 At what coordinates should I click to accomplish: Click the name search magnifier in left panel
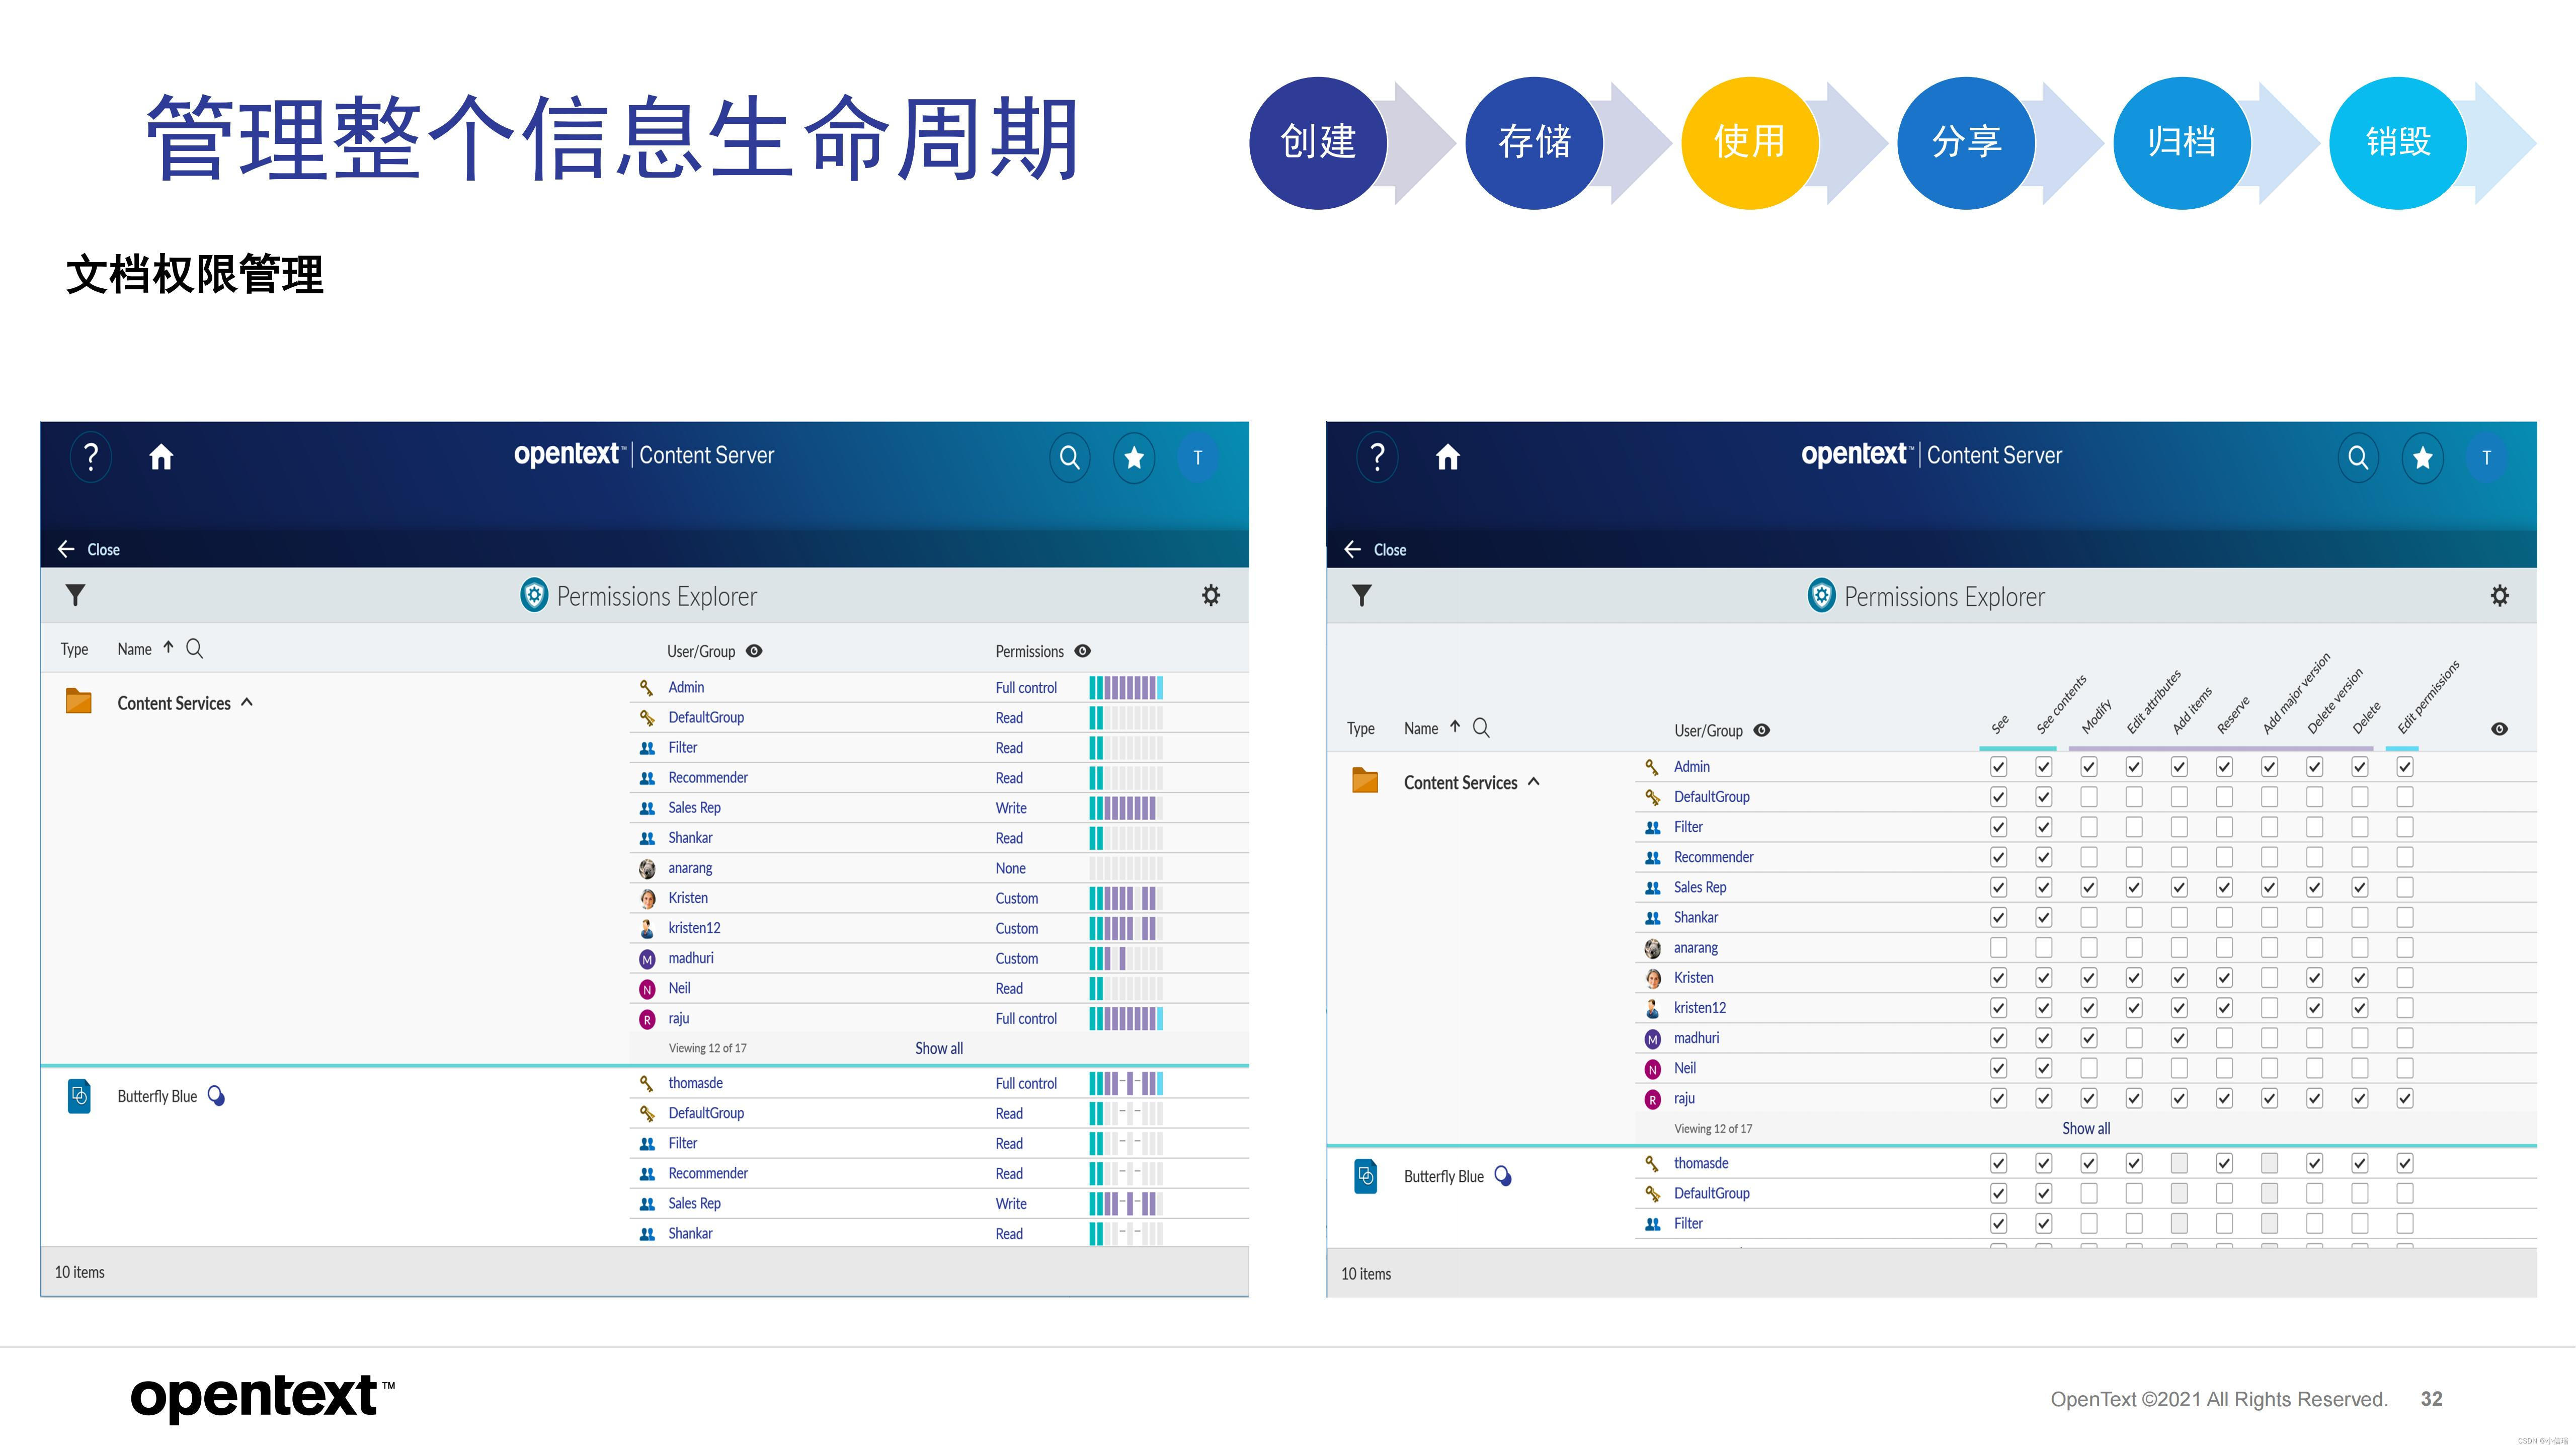195,649
